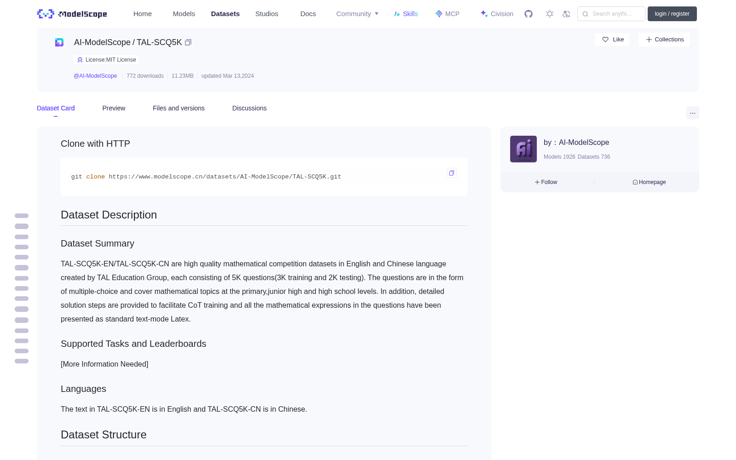
Task: Select the Dataset Card tab
Action: click(56, 108)
